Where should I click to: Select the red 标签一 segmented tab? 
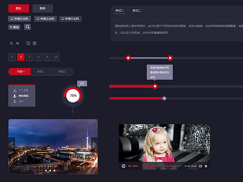[20, 71]
